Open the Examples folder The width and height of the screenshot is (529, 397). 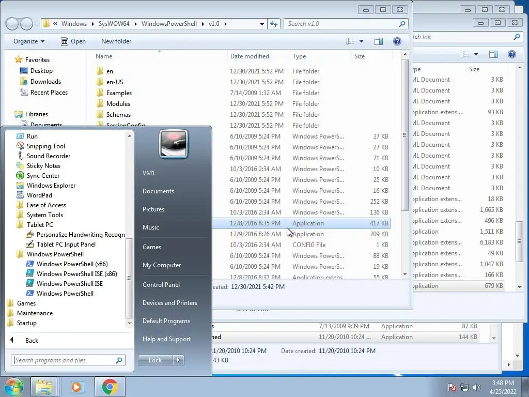pyautogui.click(x=119, y=93)
